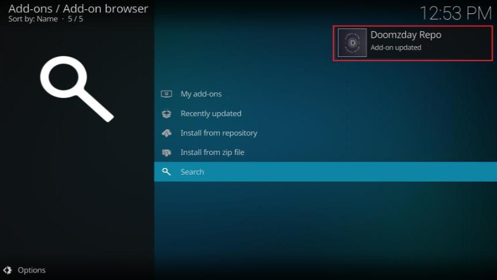Viewport: 497px width, 280px height.
Task: Click the large magnifying glass artwork
Action: (x=77, y=89)
